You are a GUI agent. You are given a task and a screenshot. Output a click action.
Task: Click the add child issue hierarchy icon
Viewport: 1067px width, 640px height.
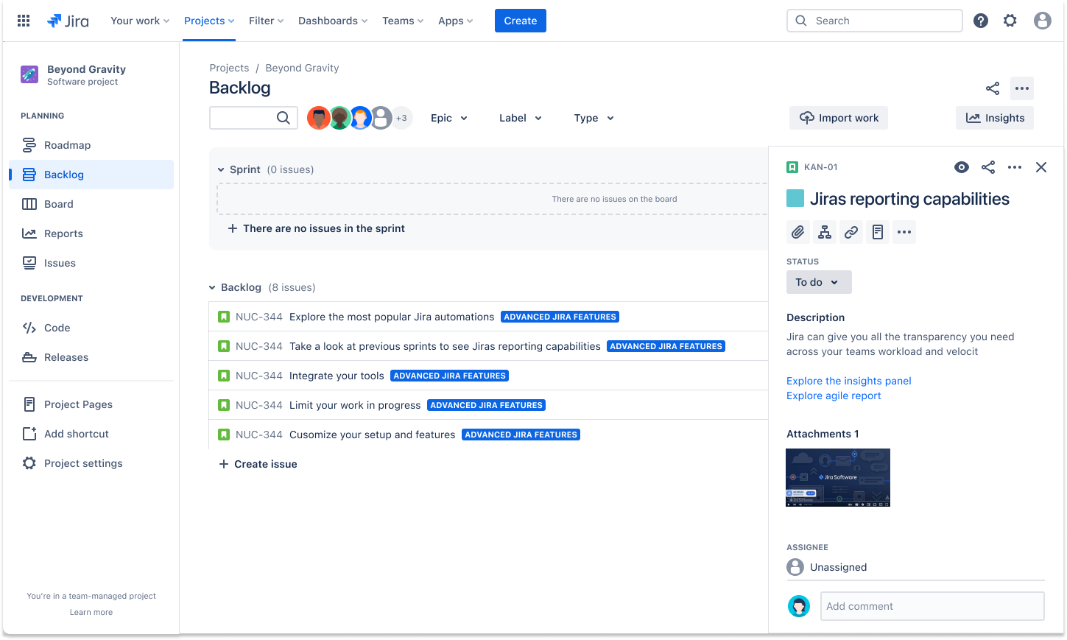pos(825,232)
